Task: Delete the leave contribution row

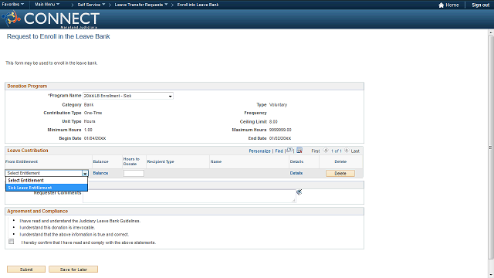Action: [x=340, y=173]
